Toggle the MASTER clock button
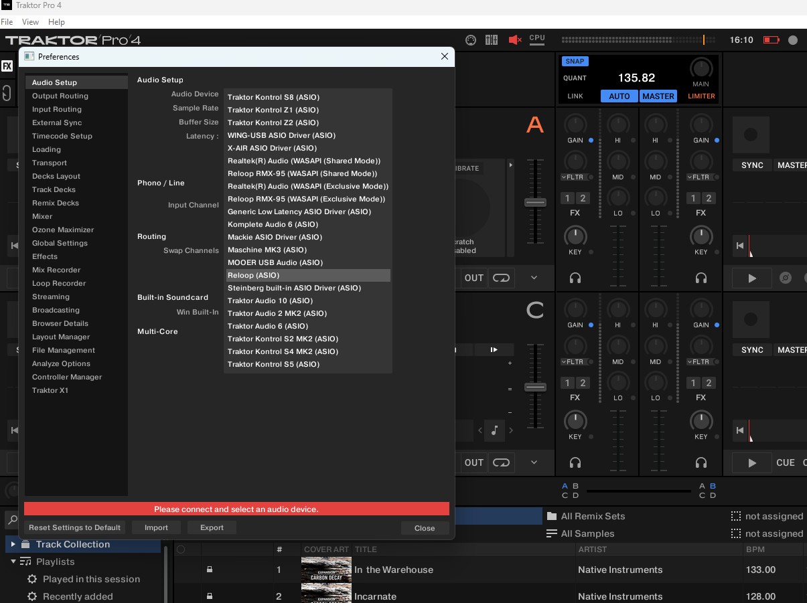807x603 pixels. click(658, 96)
